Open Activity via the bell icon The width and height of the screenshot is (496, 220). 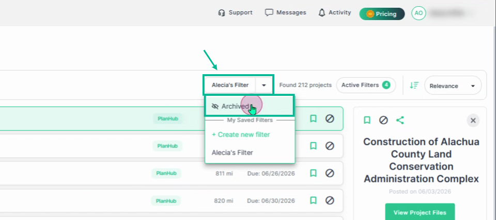[322, 13]
